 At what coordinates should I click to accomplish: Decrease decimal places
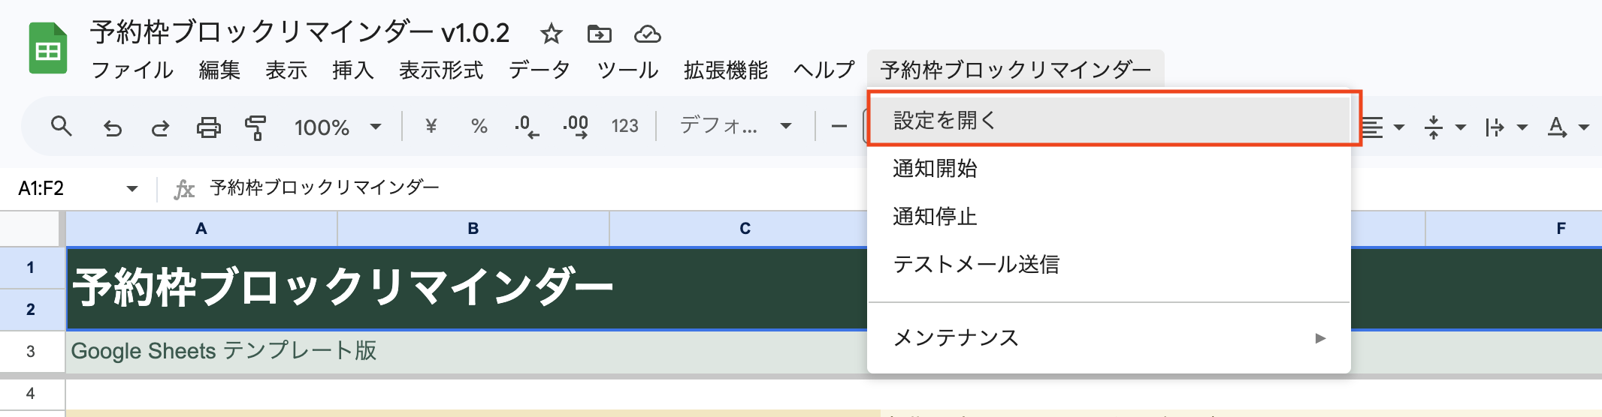click(527, 126)
